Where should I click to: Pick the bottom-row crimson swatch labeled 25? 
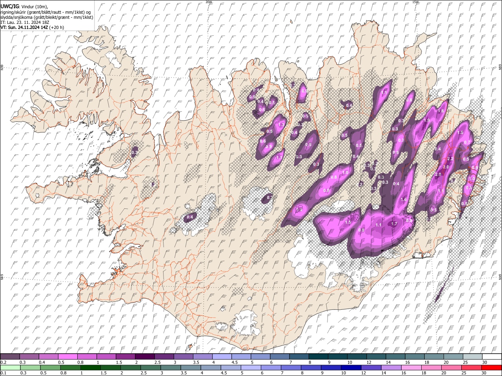click(x=471, y=367)
